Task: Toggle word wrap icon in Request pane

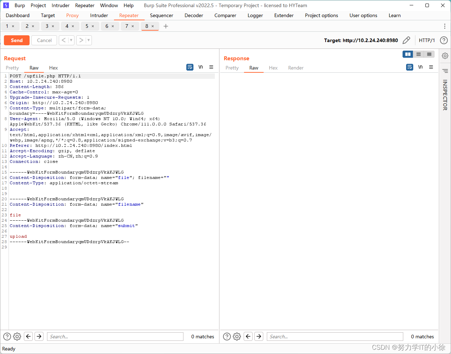Action: 190,67
